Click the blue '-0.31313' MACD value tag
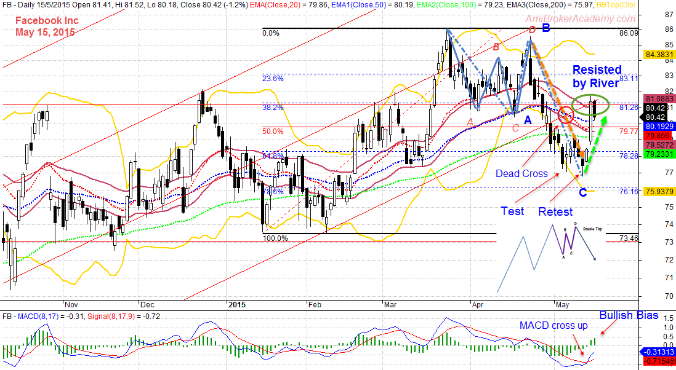676x370 pixels. [x=659, y=352]
